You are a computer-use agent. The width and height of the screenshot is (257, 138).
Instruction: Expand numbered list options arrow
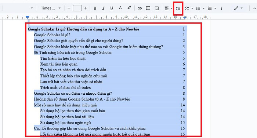[215, 8]
